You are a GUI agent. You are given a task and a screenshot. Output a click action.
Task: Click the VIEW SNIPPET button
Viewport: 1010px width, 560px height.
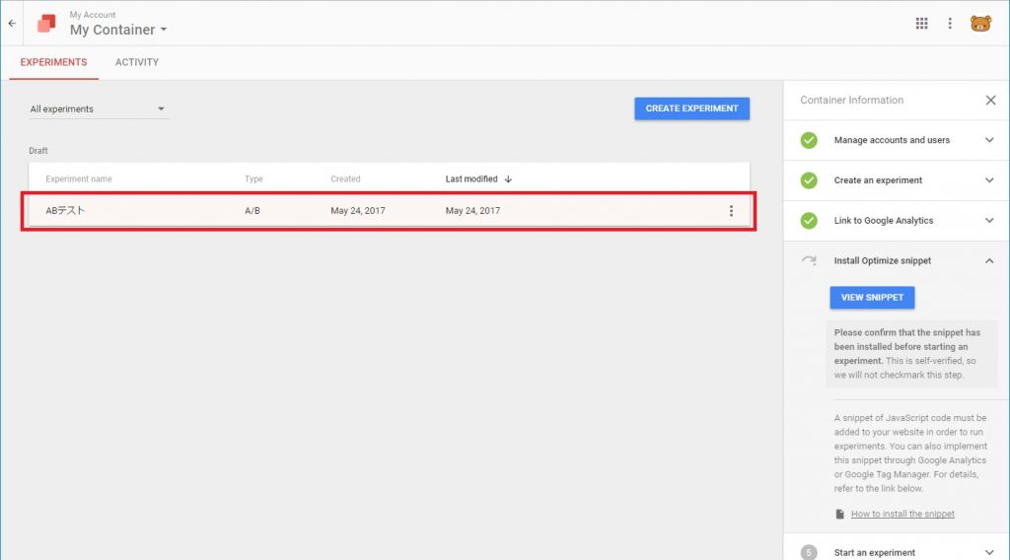(x=872, y=298)
